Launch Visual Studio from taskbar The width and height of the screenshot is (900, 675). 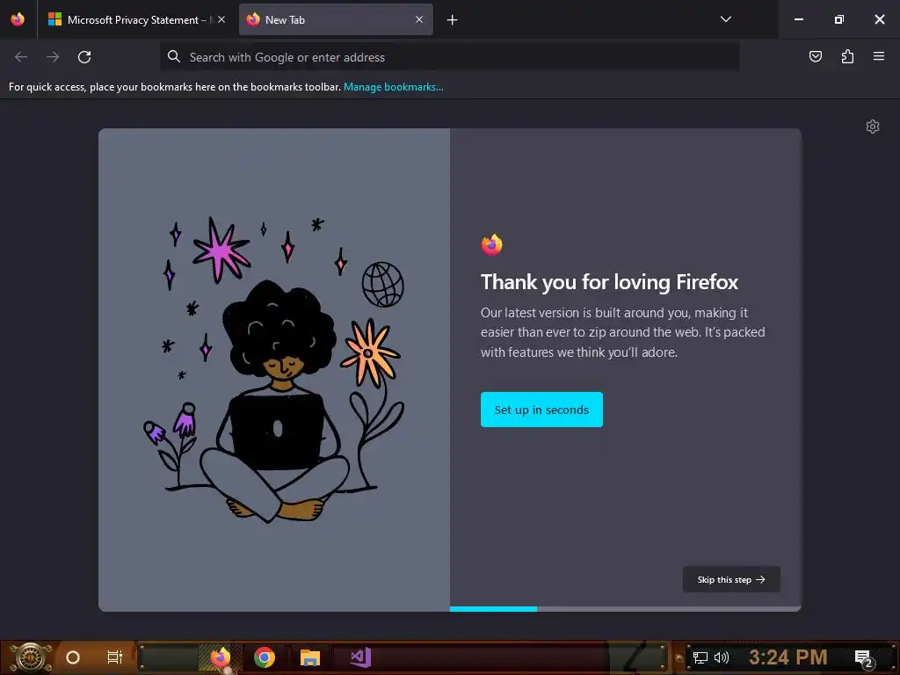coord(361,657)
